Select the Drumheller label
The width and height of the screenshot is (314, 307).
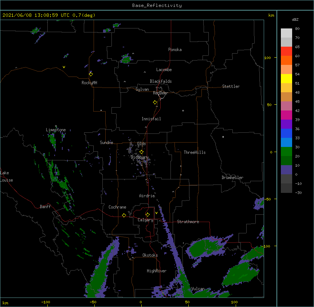point(232,178)
